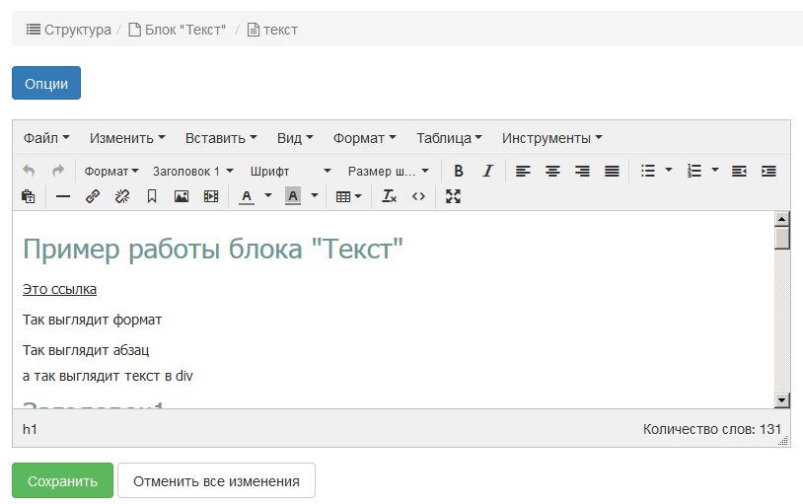Viewport: 803px width, 504px height.
Task: Click the editor scrollbar thumb
Action: [781, 238]
